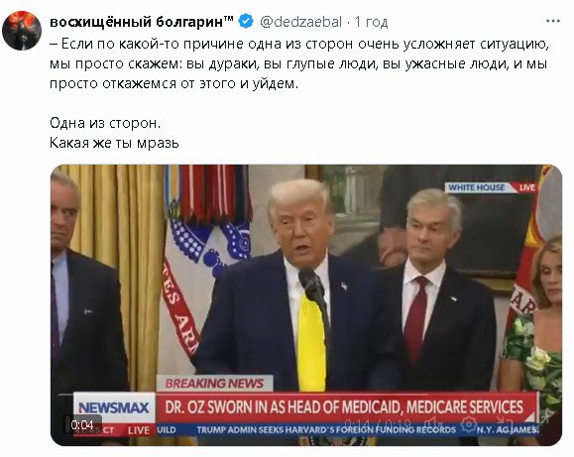This screenshot has width=574, height=457.
Task: Click the WHITE HOUSE LIVE tag in video
Action: coord(491,187)
